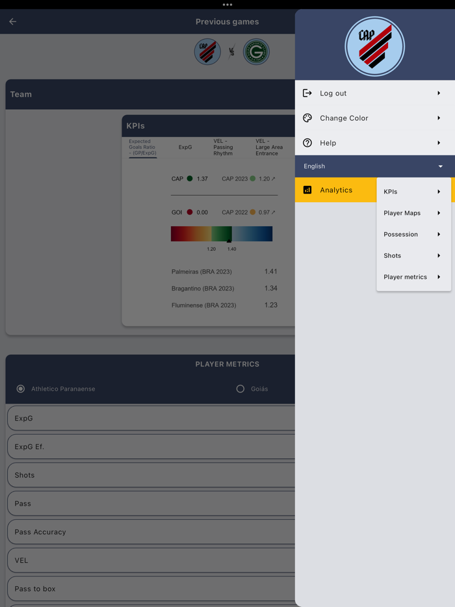Screen dimensions: 455x607
Task: Select Athletico Paranaense radio button
Action: pyautogui.click(x=21, y=389)
